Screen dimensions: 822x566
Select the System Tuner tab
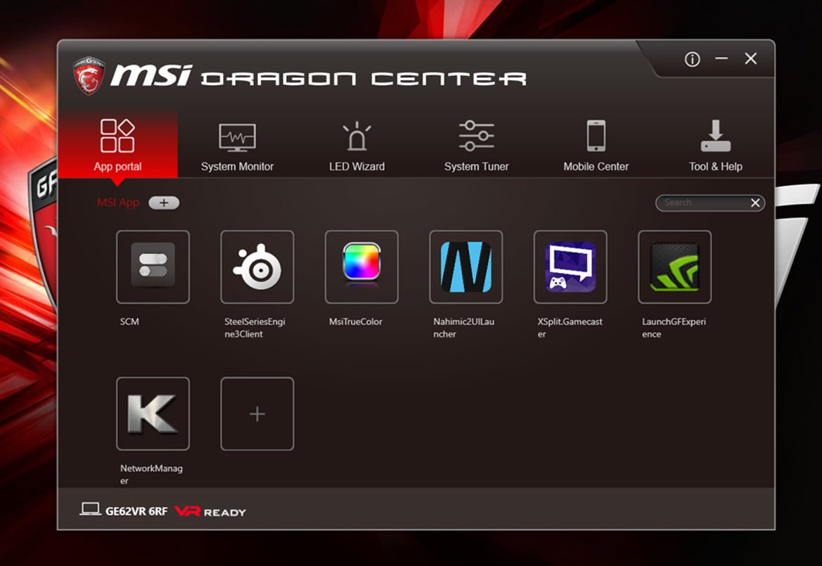(476, 145)
